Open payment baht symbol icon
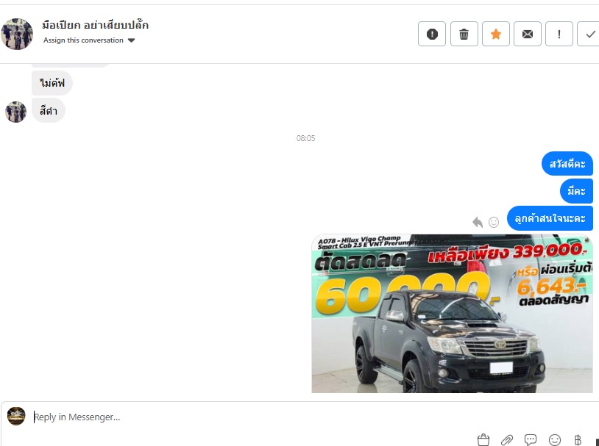The image size is (599, 446). click(x=578, y=440)
